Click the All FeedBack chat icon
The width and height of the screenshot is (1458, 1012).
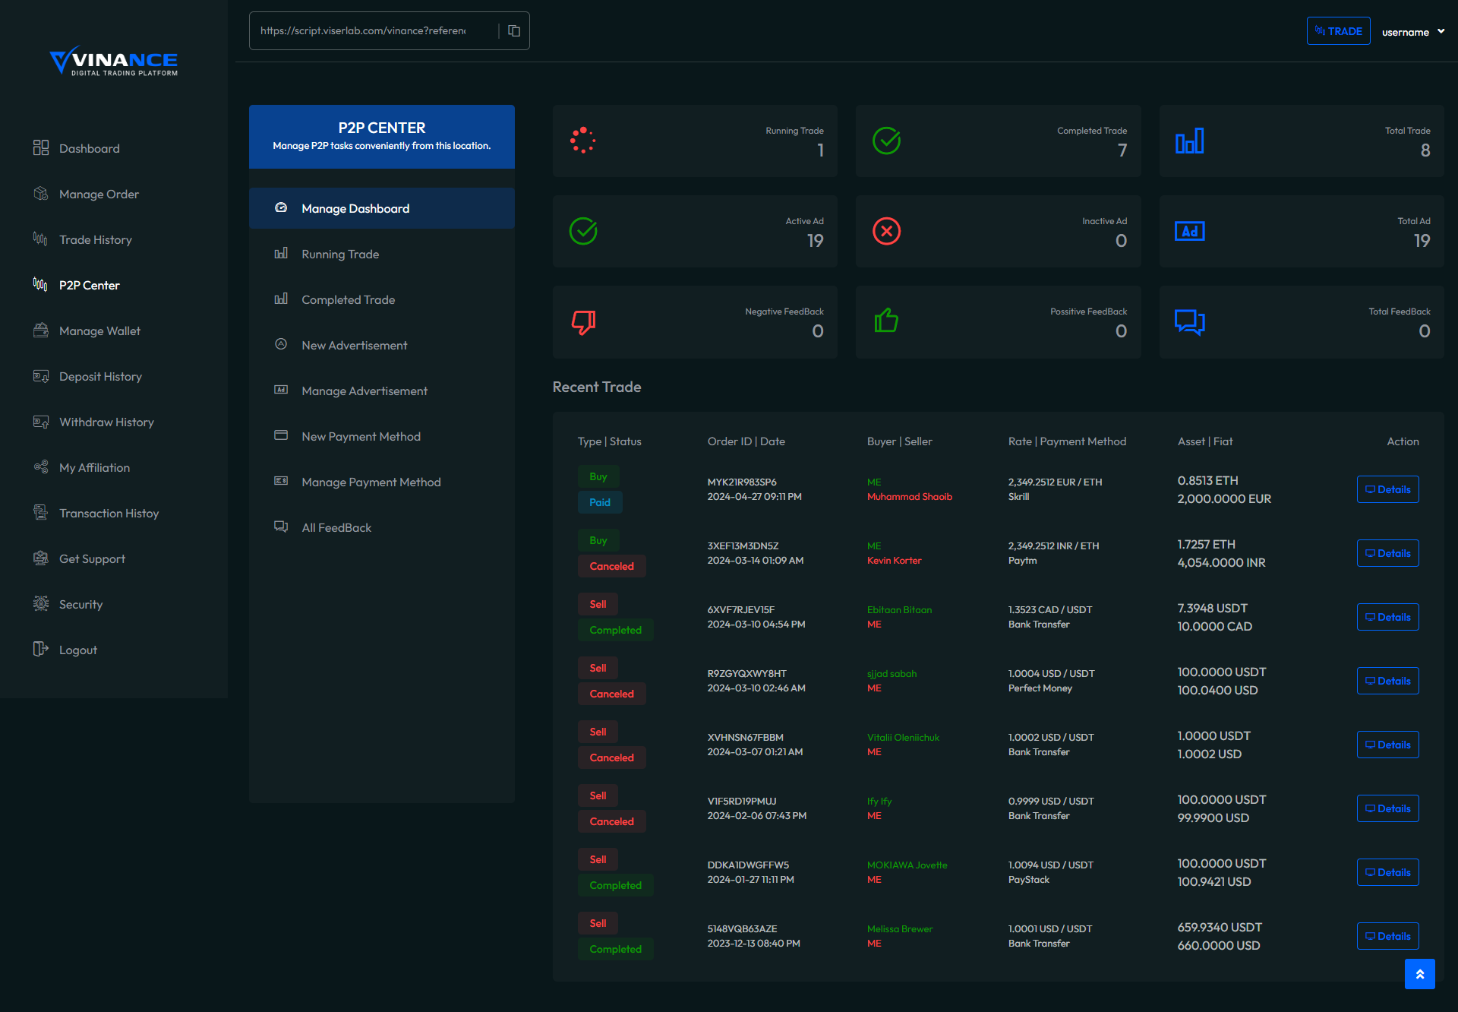[281, 527]
